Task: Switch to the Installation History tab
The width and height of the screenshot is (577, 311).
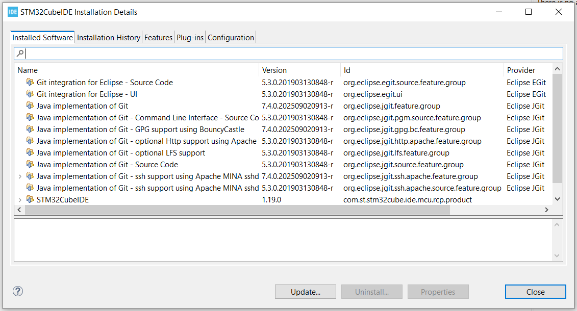Action: click(x=108, y=37)
